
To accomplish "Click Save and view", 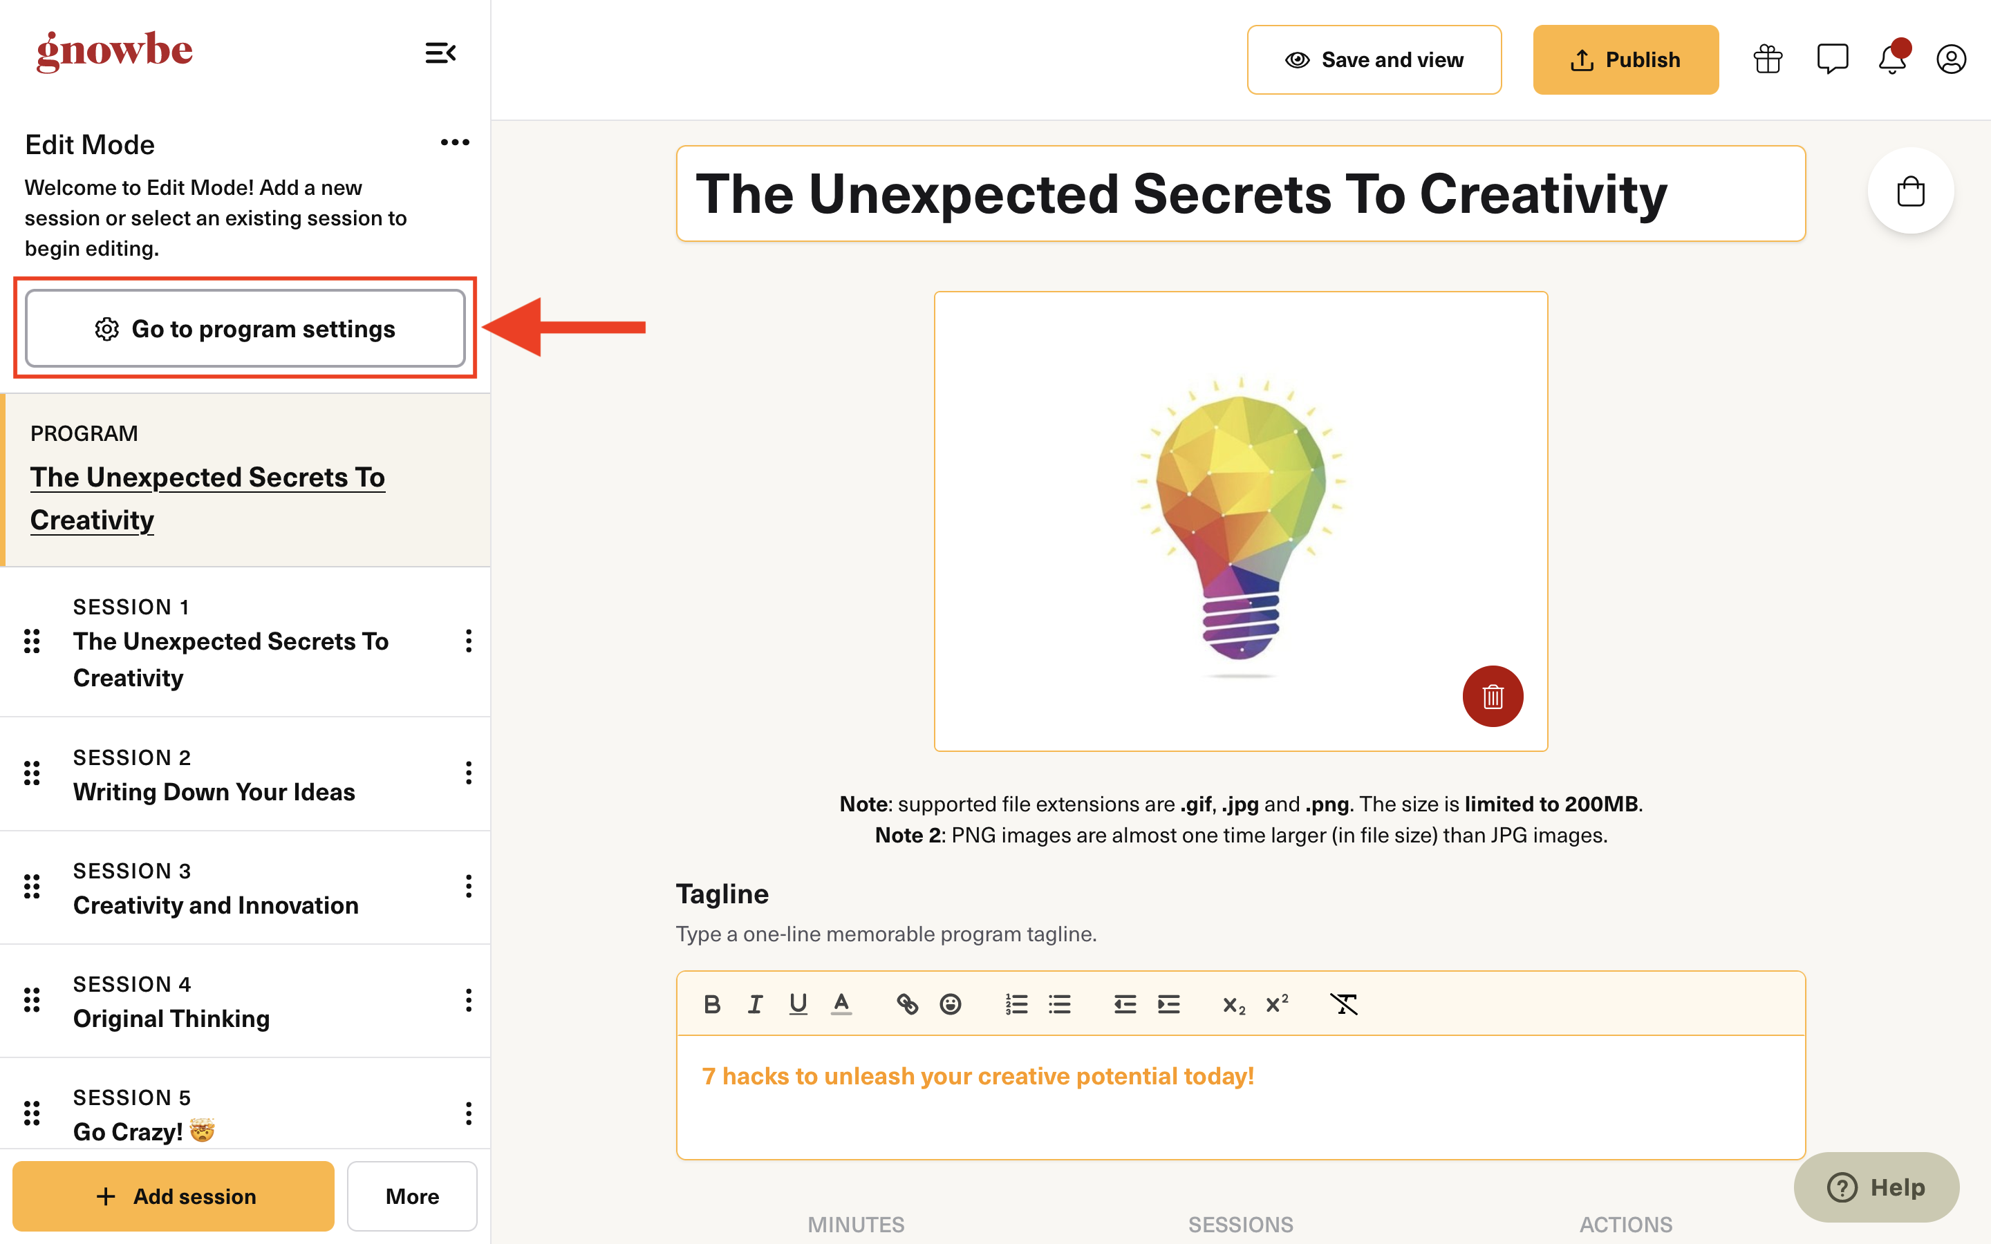I will (1374, 60).
